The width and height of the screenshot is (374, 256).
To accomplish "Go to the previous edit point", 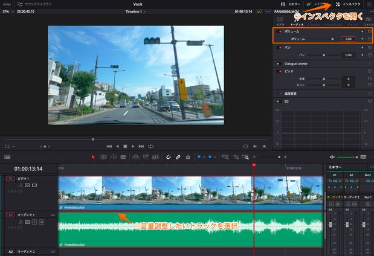I will coord(264,146).
